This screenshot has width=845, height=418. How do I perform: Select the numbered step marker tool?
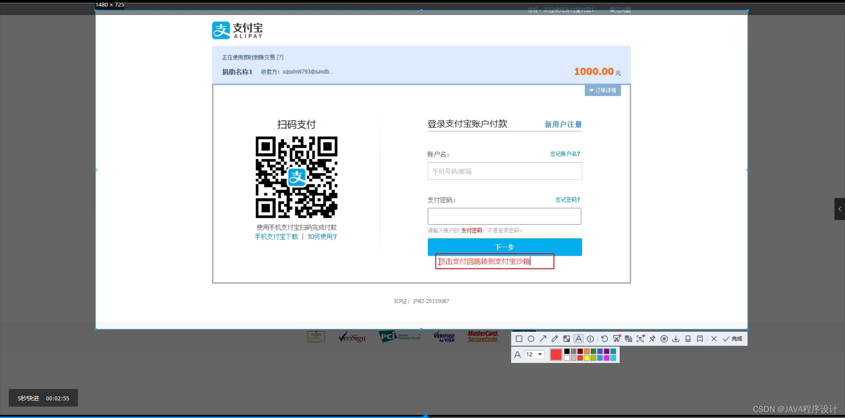coord(590,339)
